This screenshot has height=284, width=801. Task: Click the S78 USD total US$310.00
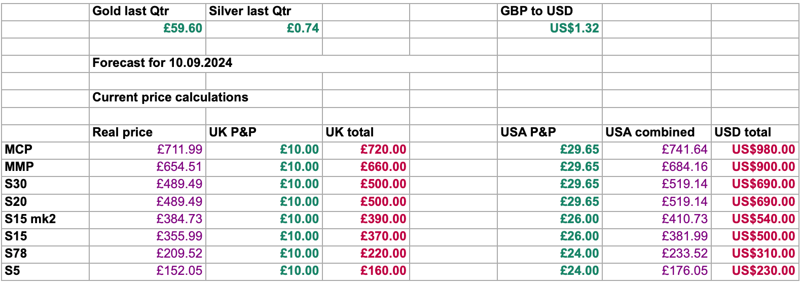click(x=763, y=254)
